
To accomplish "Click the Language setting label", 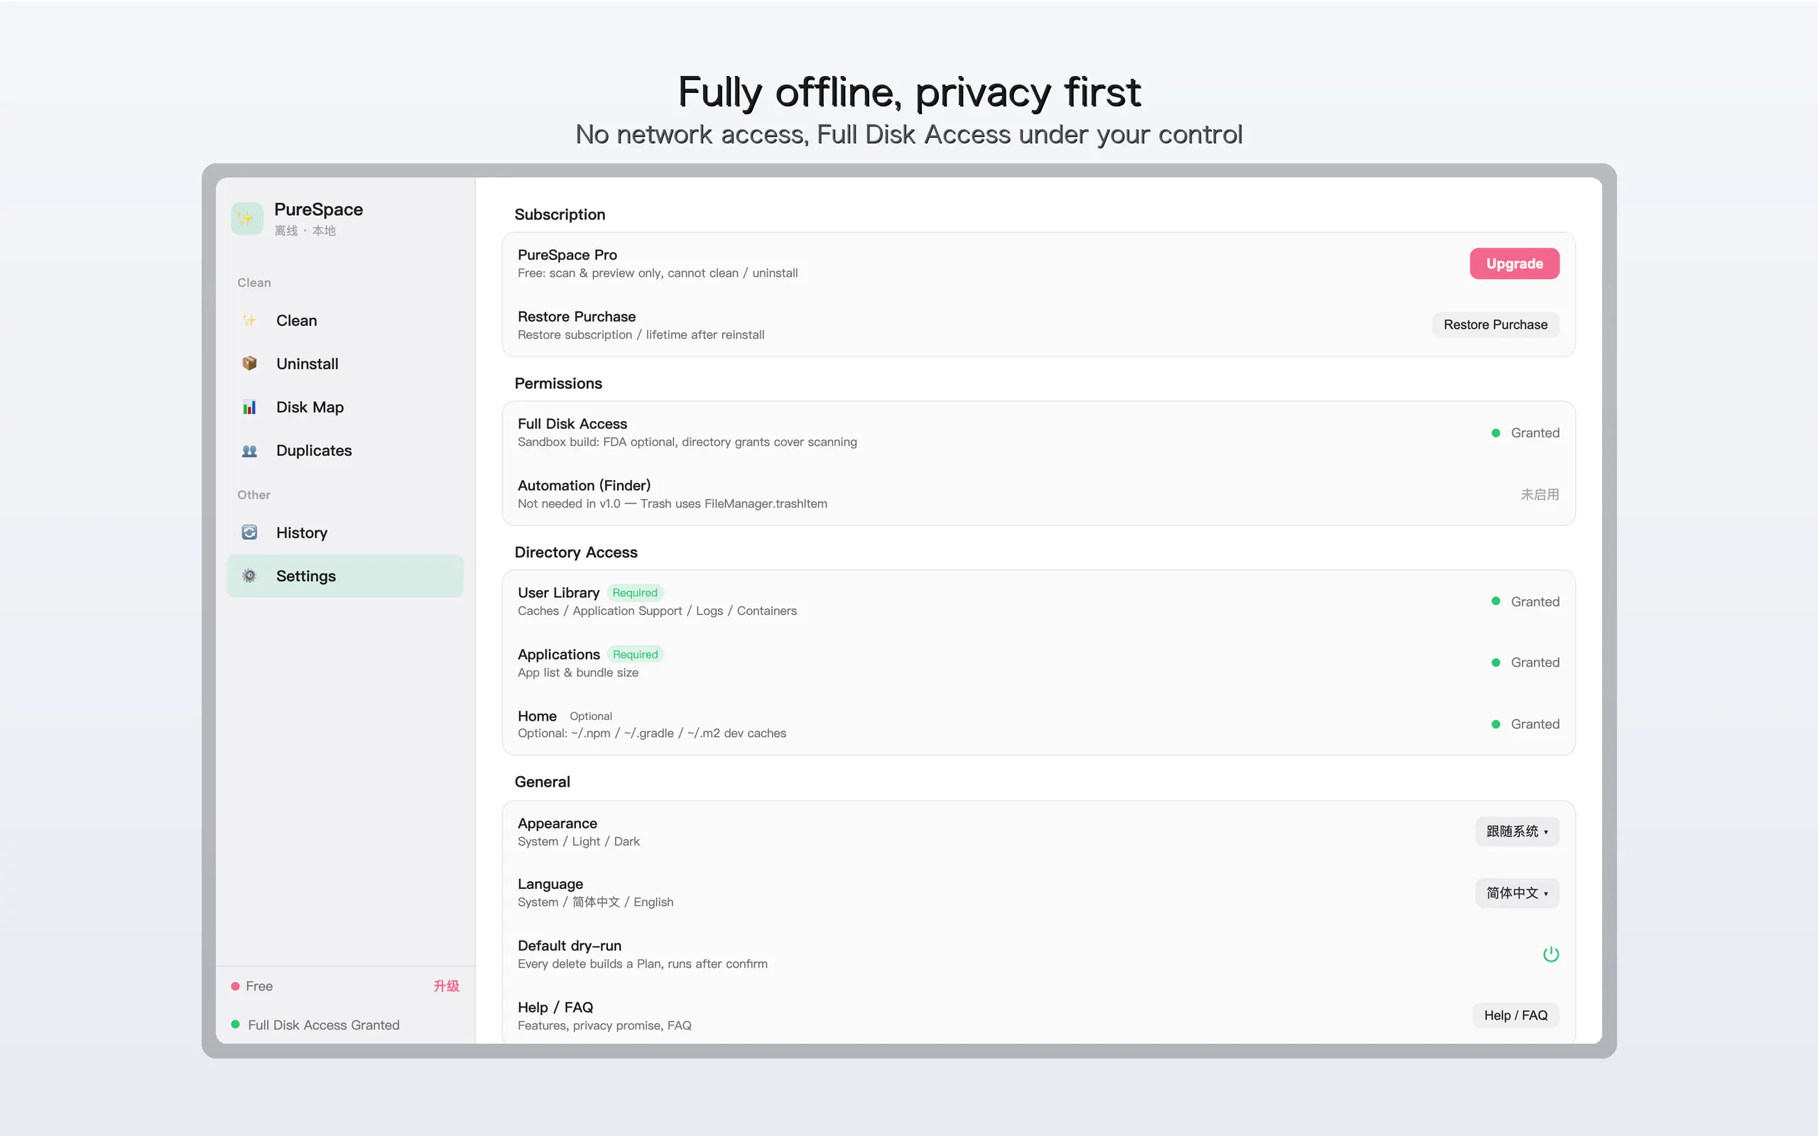I will (x=550, y=885).
